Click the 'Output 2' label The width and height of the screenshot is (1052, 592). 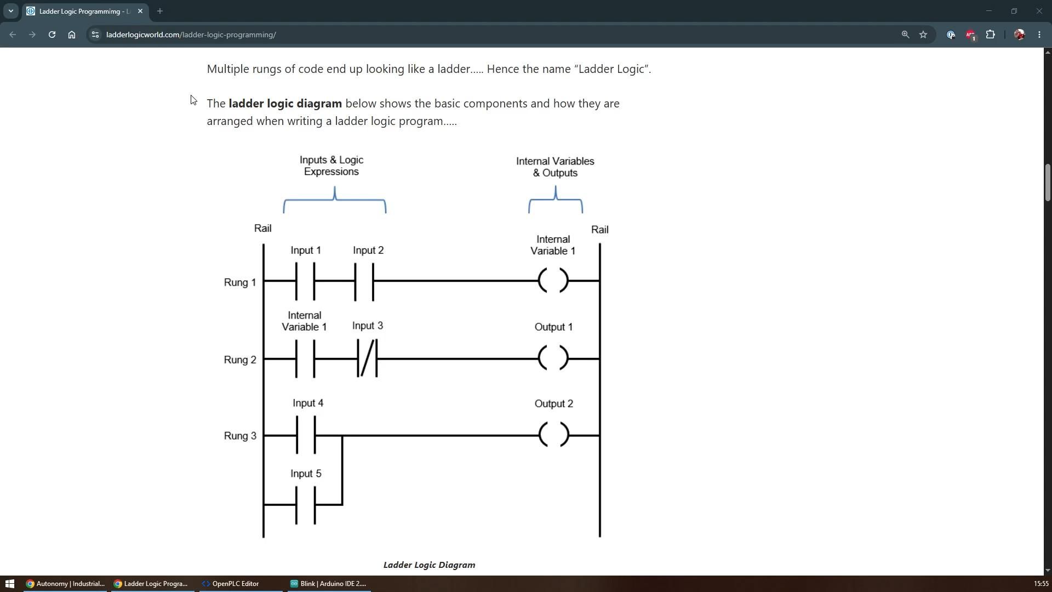tap(553, 404)
